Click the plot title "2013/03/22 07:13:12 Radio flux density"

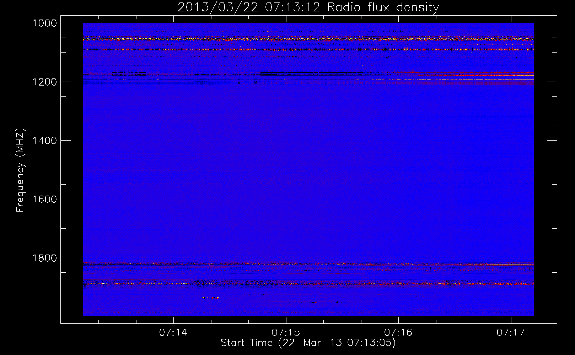pos(308,7)
